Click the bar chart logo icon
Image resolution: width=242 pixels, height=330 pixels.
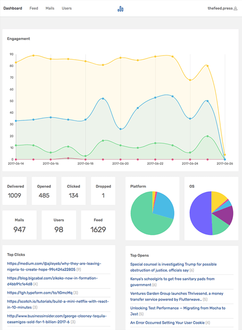pos(120,9)
